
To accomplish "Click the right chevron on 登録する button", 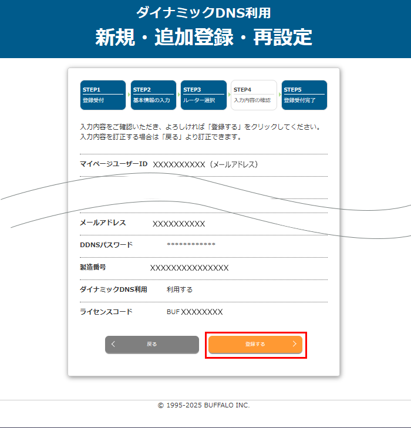I will tap(294, 345).
